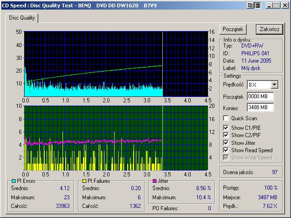The width and height of the screenshot is (291, 218).
Task: Disable Show Jitter checkbox
Action: tap(226, 143)
